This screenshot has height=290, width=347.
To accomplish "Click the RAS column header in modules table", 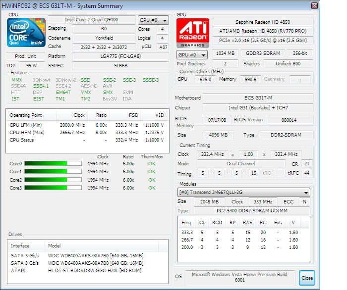I will (x=247, y=223).
